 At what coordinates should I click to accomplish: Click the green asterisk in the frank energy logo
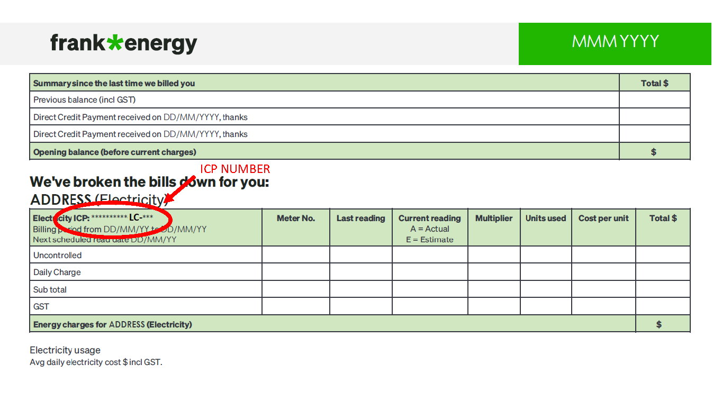coord(115,42)
